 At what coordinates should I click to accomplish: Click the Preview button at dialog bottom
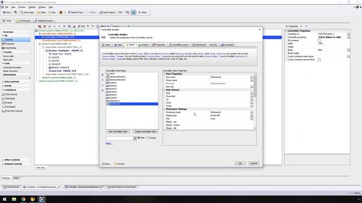(x=119, y=164)
